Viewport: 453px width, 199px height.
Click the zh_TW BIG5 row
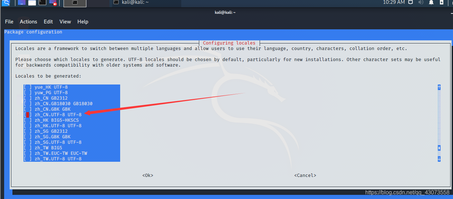click(x=72, y=148)
